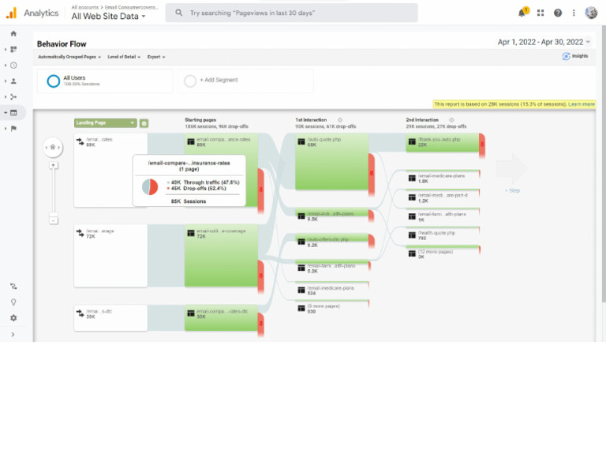Click the Help question mark icon
This screenshot has height=469, width=606.
(558, 13)
